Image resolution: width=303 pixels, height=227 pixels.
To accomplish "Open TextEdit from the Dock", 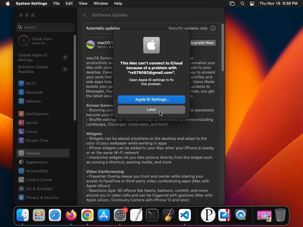I will point(136,215).
